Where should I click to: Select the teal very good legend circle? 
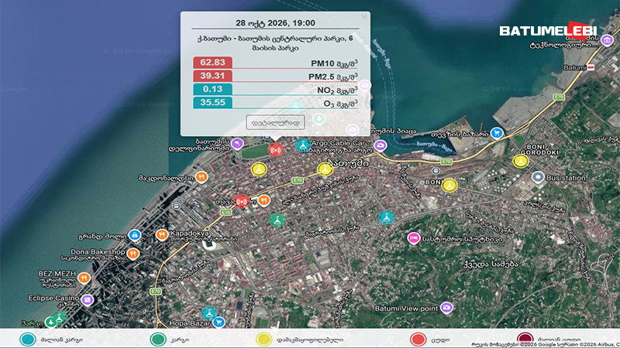coord(28,339)
